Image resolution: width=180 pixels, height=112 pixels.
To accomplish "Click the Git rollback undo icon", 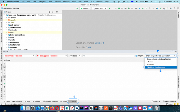I will [153, 8].
